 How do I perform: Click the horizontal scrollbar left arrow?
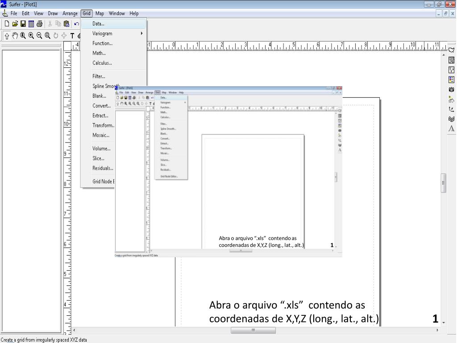point(75,330)
